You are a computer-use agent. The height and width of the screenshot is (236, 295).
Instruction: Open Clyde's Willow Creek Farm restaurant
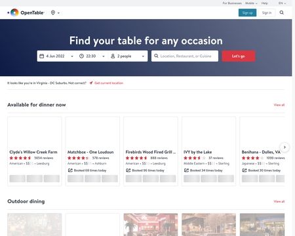[x=33, y=152]
